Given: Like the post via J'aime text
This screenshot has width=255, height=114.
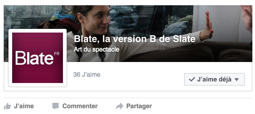Looking at the screenshot, I should (24, 106).
